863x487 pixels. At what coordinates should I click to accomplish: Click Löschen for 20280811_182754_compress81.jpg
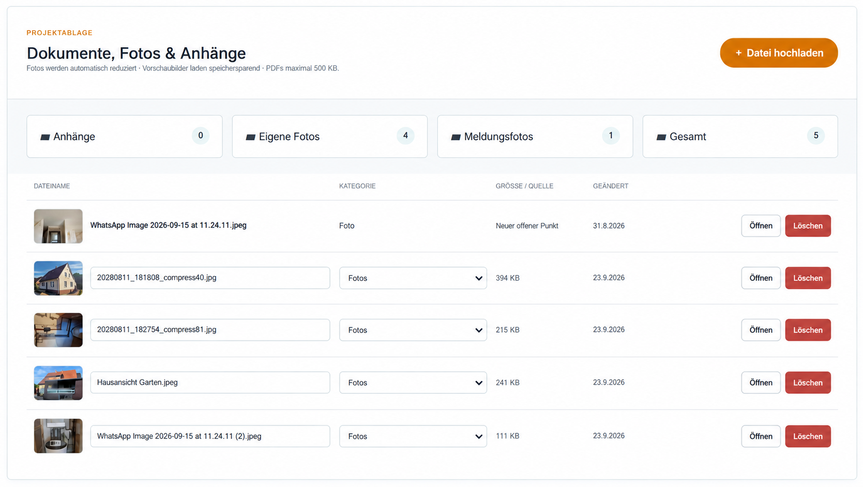(x=808, y=330)
